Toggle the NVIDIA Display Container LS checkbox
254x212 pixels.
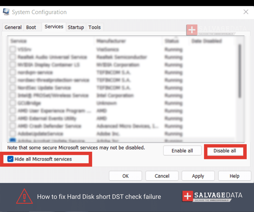[x=13, y=65]
